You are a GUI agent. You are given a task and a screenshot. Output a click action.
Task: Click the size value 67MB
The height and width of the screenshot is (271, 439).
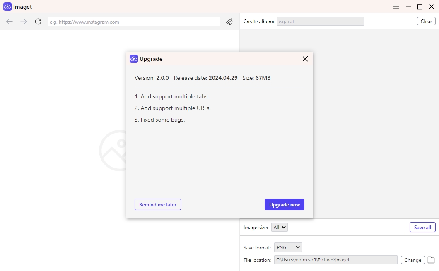tap(263, 78)
